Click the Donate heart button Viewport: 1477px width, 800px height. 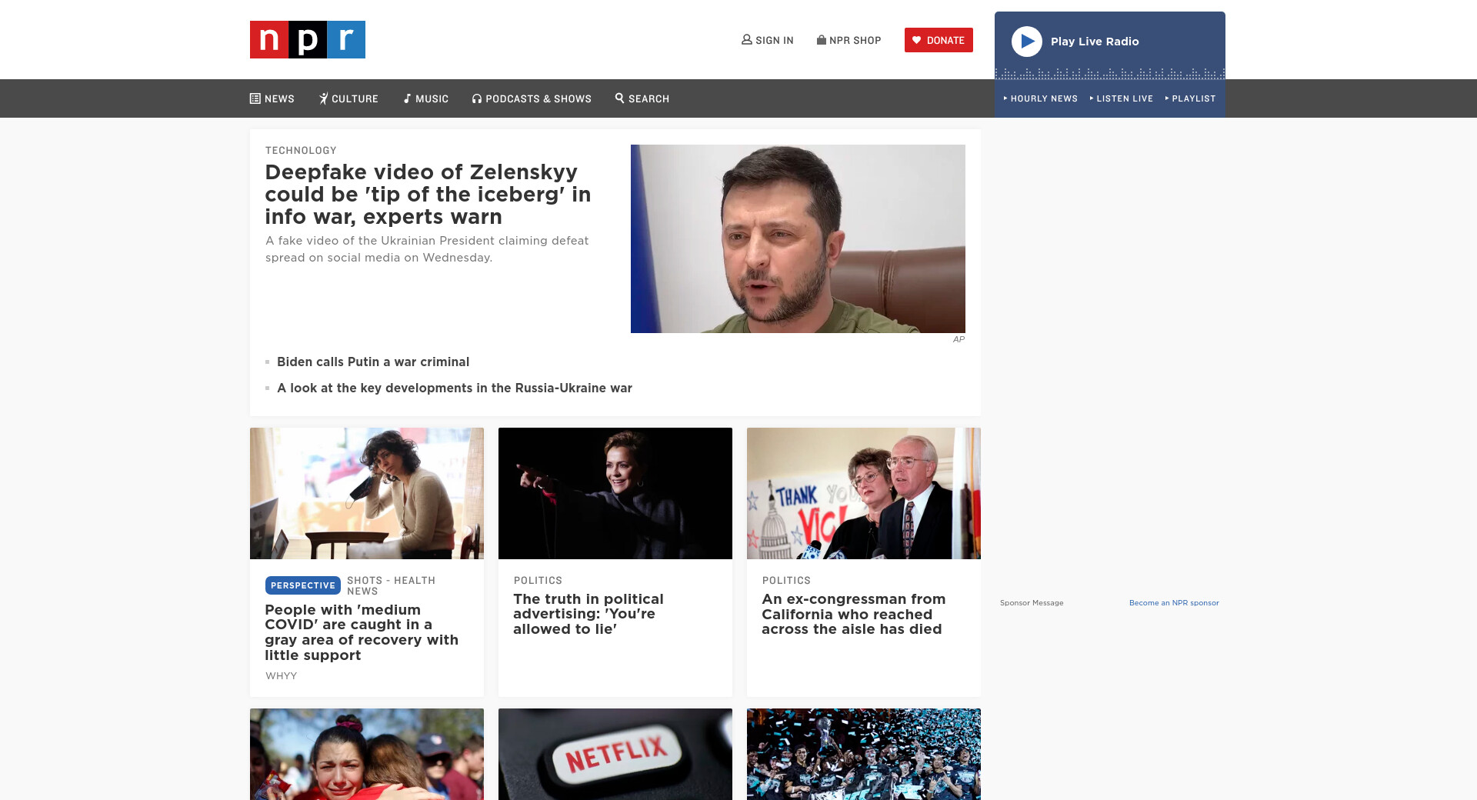pyautogui.click(x=939, y=40)
